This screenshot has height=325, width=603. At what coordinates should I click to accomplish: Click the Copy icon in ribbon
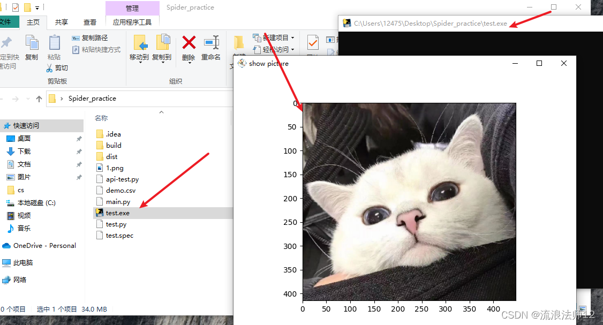coord(32,43)
